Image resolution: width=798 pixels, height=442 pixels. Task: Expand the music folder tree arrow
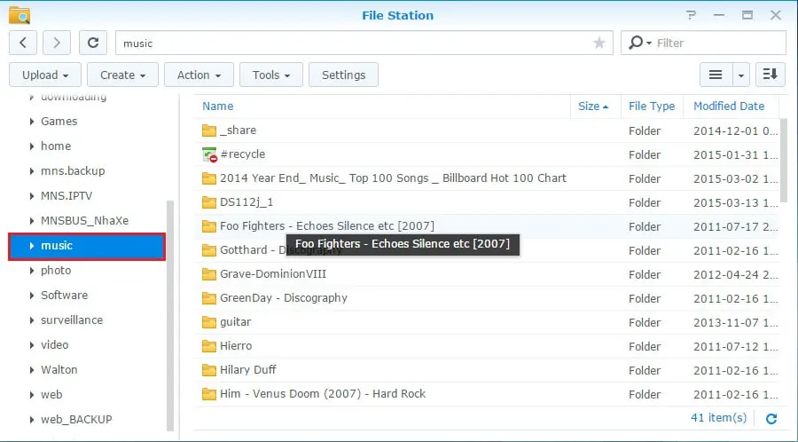pyautogui.click(x=32, y=246)
